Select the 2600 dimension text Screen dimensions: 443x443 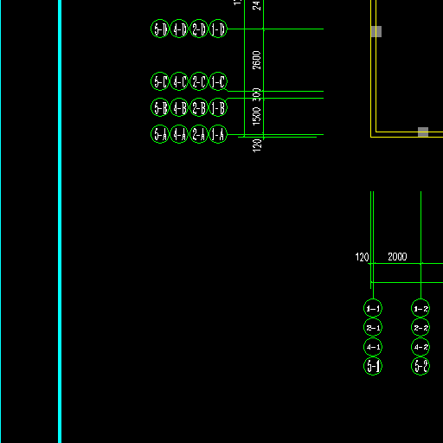tap(256, 61)
